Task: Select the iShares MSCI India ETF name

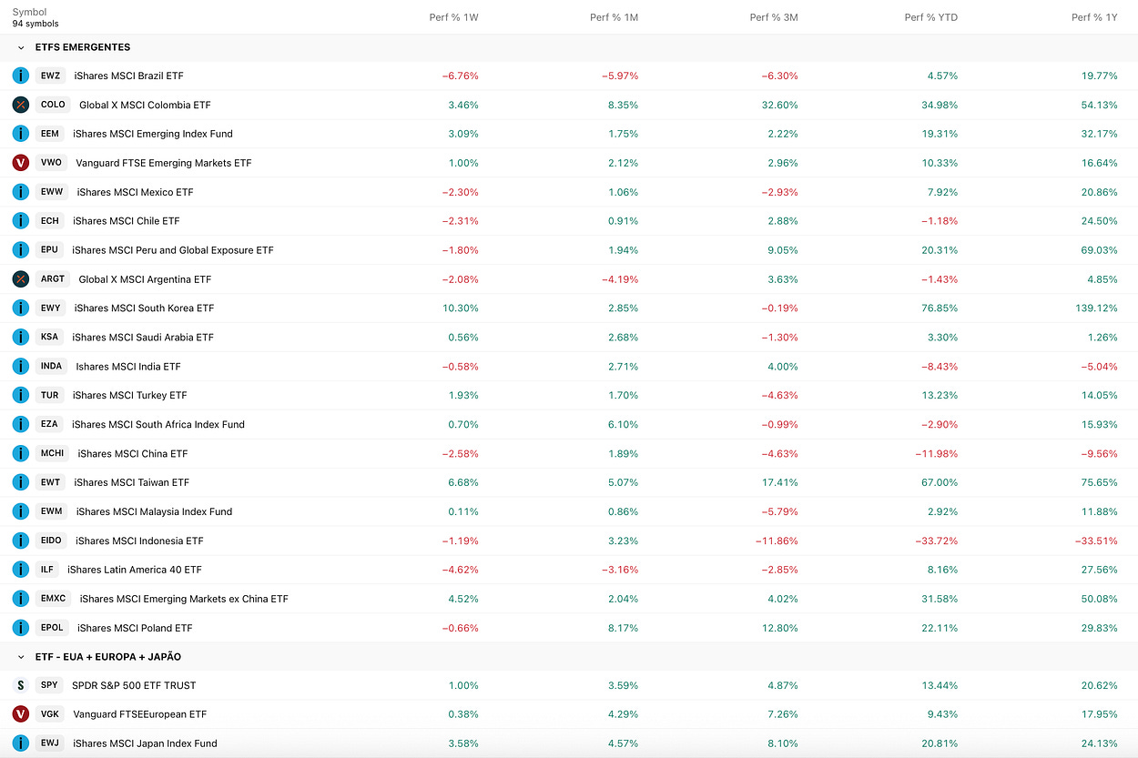Action: click(x=128, y=367)
